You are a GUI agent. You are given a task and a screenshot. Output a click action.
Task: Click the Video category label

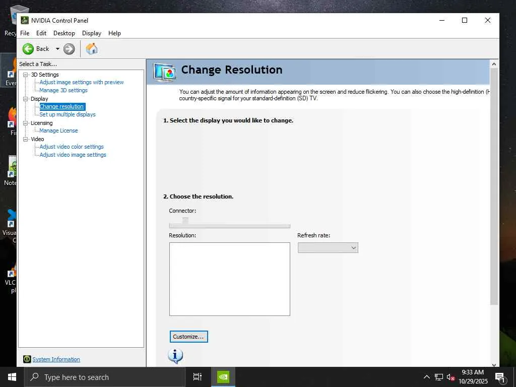pyautogui.click(x=37, y=139)
